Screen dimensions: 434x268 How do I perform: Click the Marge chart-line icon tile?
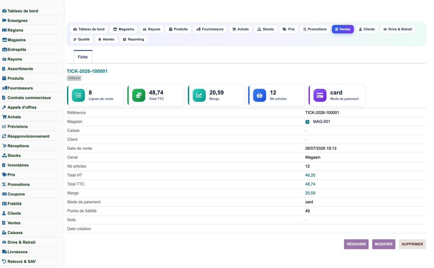tap(199, 96)
